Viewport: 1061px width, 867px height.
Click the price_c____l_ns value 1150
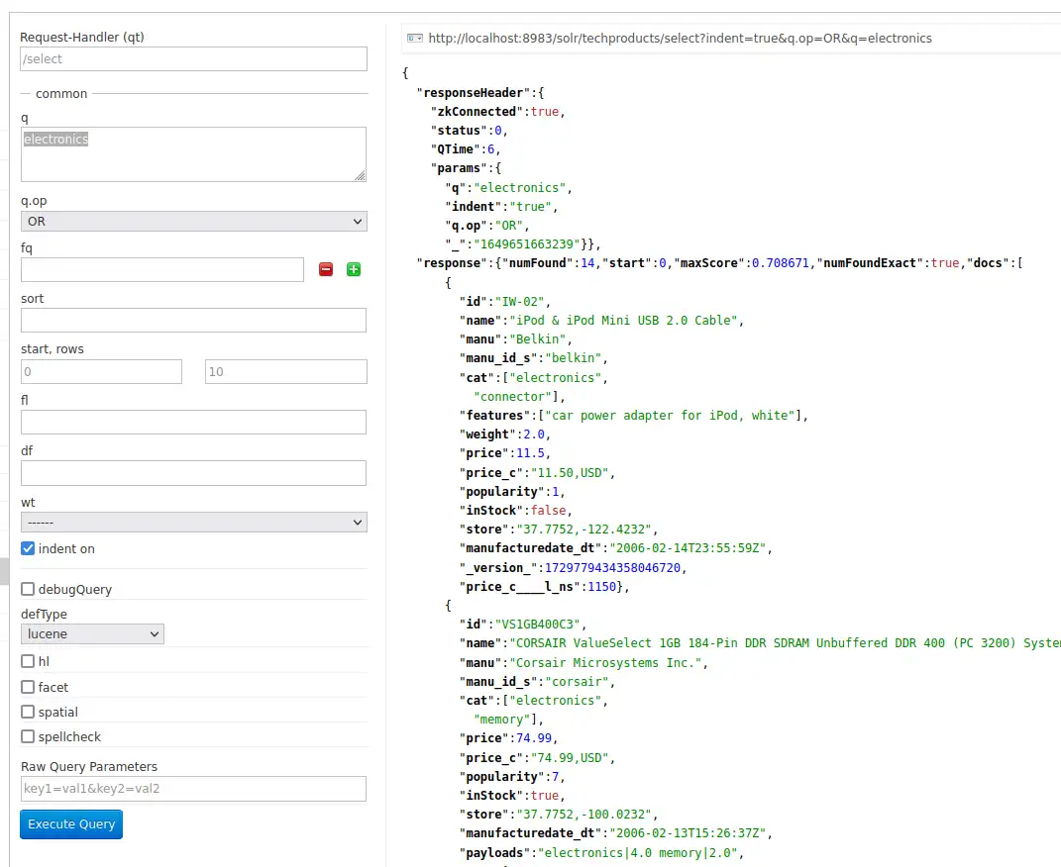(601, 587)
